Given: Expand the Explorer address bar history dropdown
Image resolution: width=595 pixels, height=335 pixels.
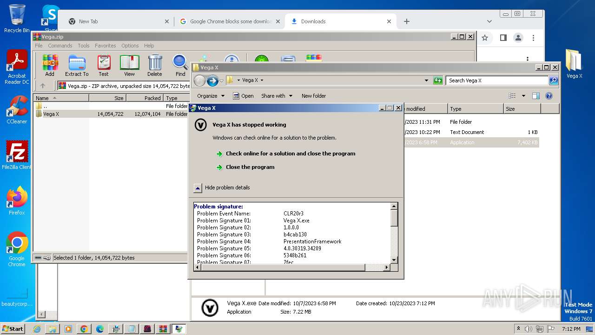Looking at the screenshot, I should [x=427, y=80].
